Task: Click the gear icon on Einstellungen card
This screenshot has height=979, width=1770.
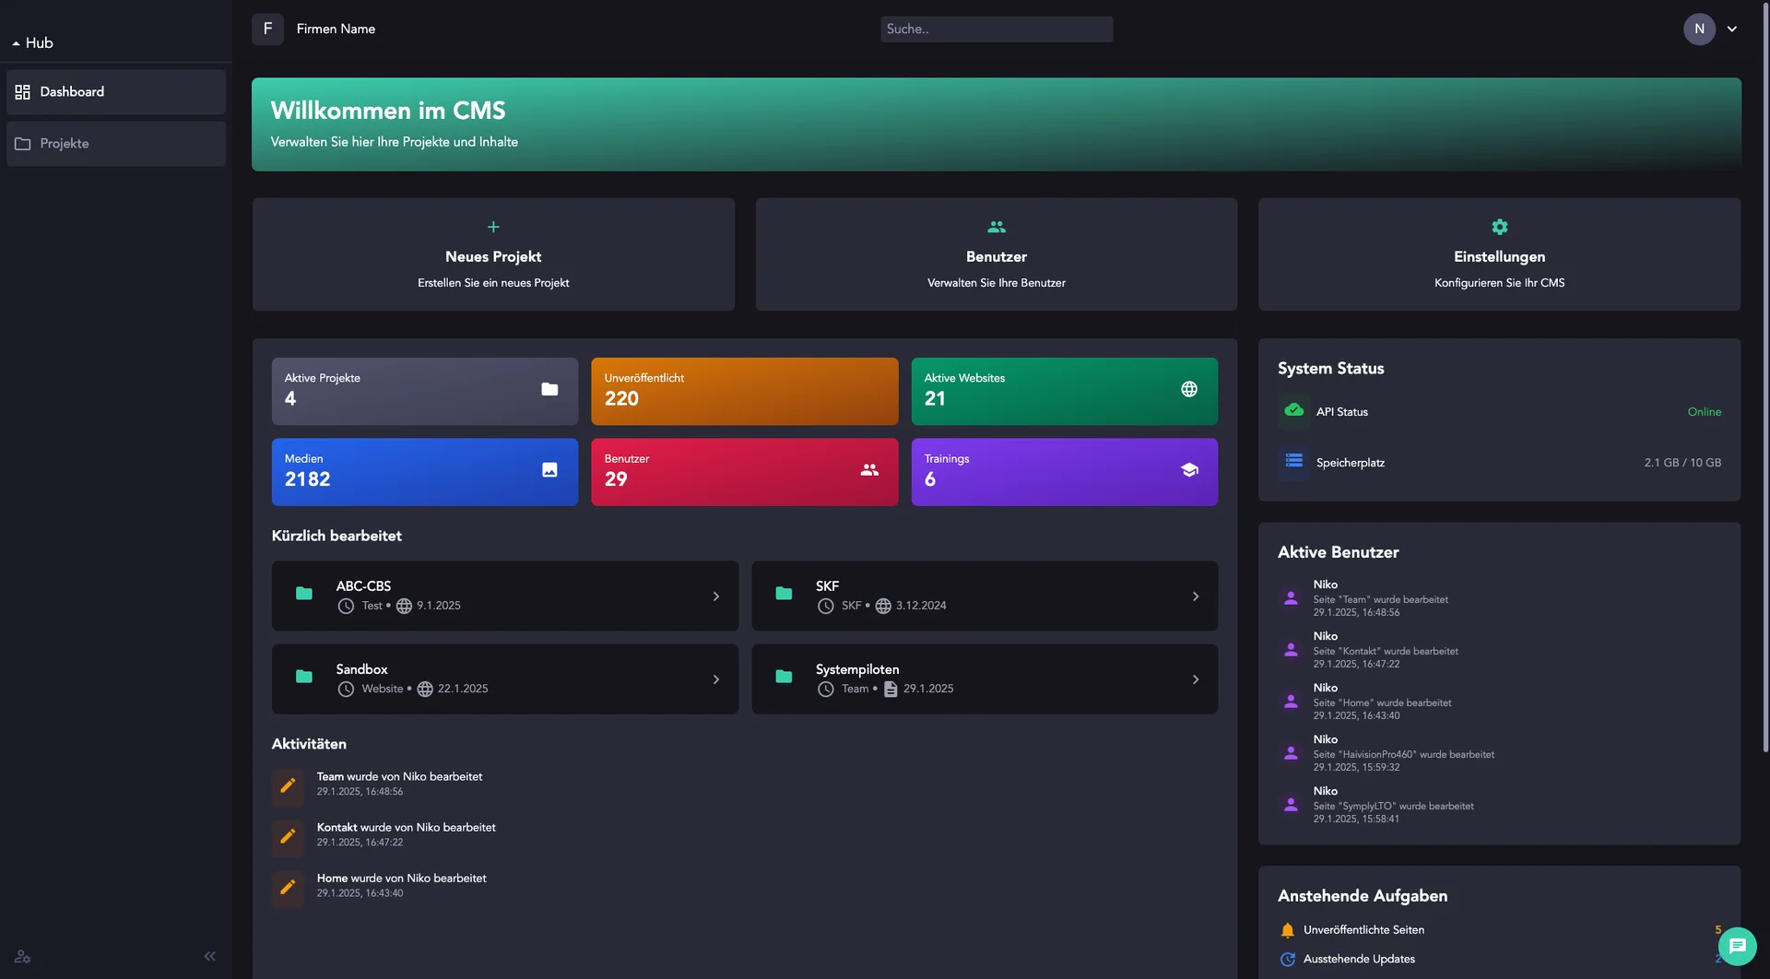Action: click(x=1499, y=227)
